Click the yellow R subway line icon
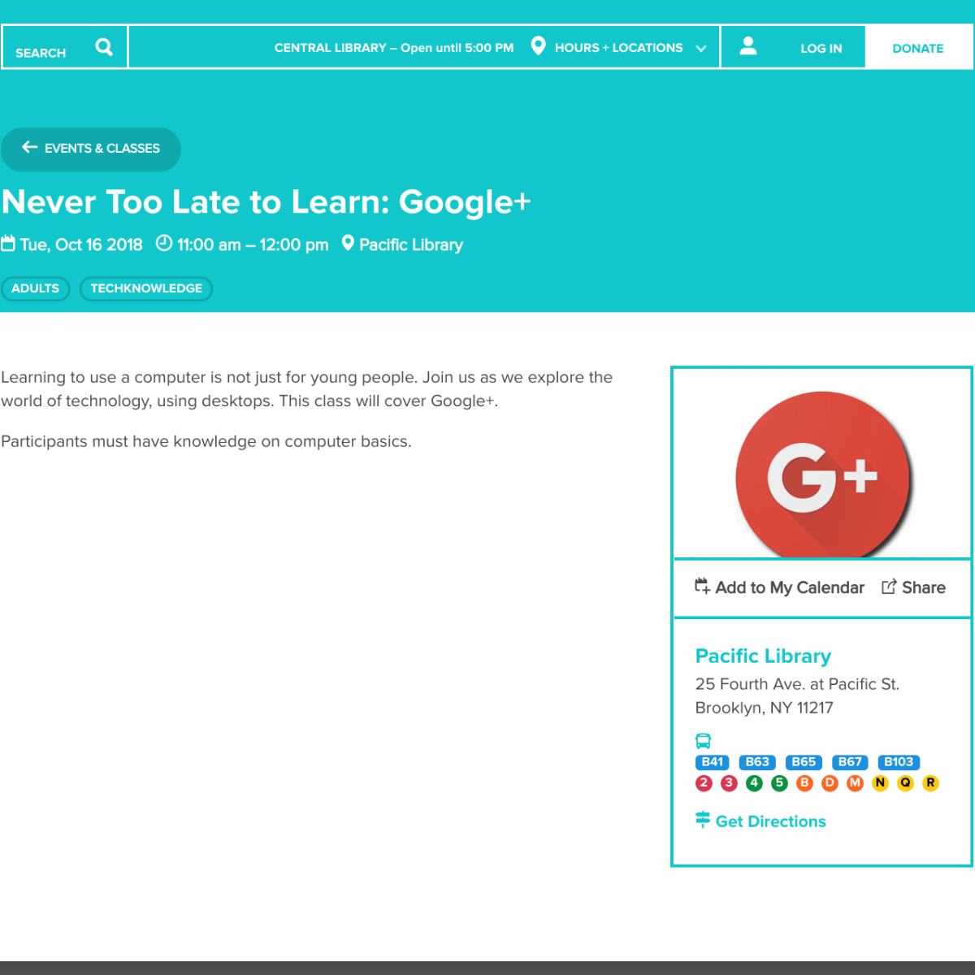Viewport: 975px width, 975px height. click(931, 783)
